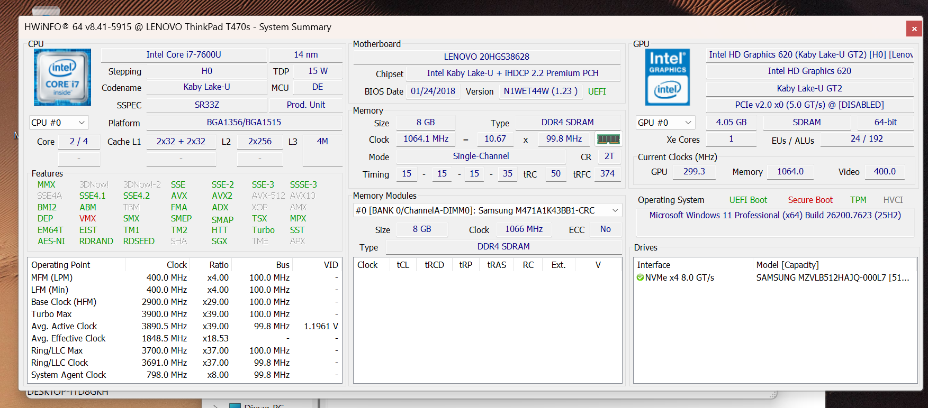Image resolution: width=928 pixels, height=408 pixels.
Task: Click the ECC No value
Action: pyautogui.click(x=606, y=229)
